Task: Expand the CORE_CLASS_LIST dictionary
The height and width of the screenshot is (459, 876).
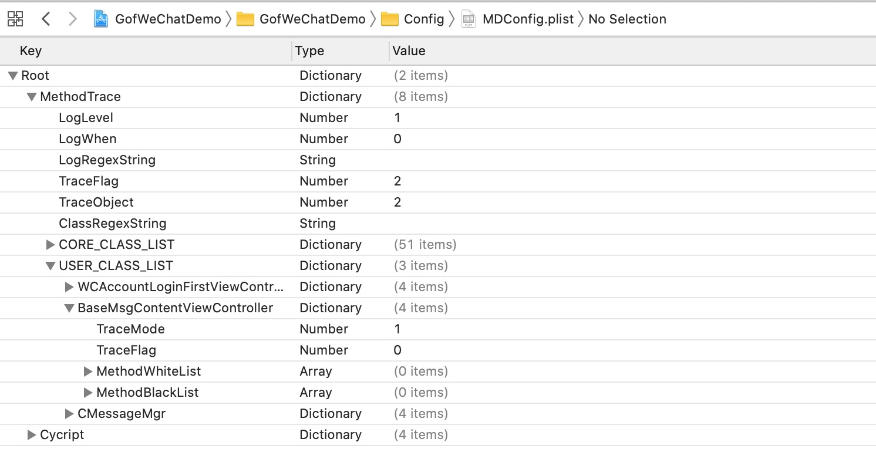Action: 50,244
